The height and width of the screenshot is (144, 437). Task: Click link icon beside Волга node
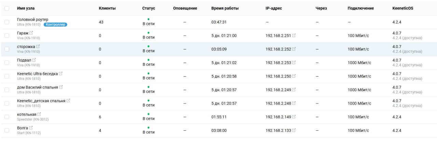[31, 128]
